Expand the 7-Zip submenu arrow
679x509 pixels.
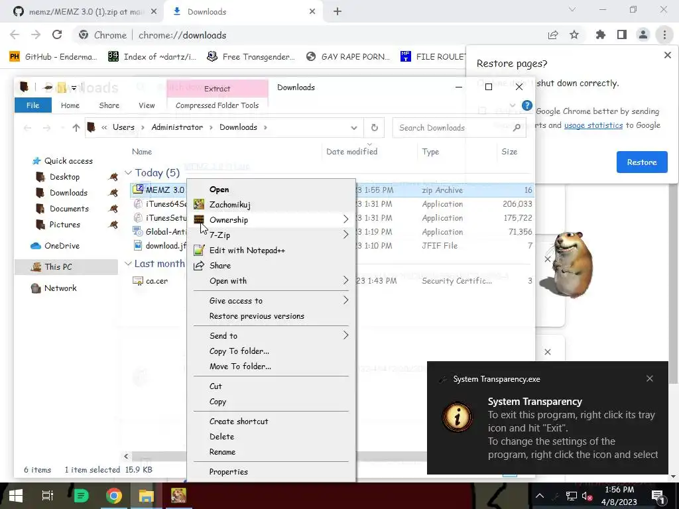(345, 235)
